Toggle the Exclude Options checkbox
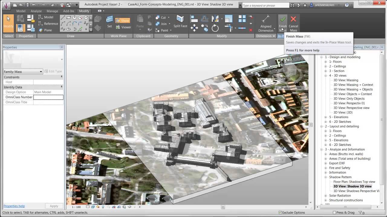 [x=280, y=212]
